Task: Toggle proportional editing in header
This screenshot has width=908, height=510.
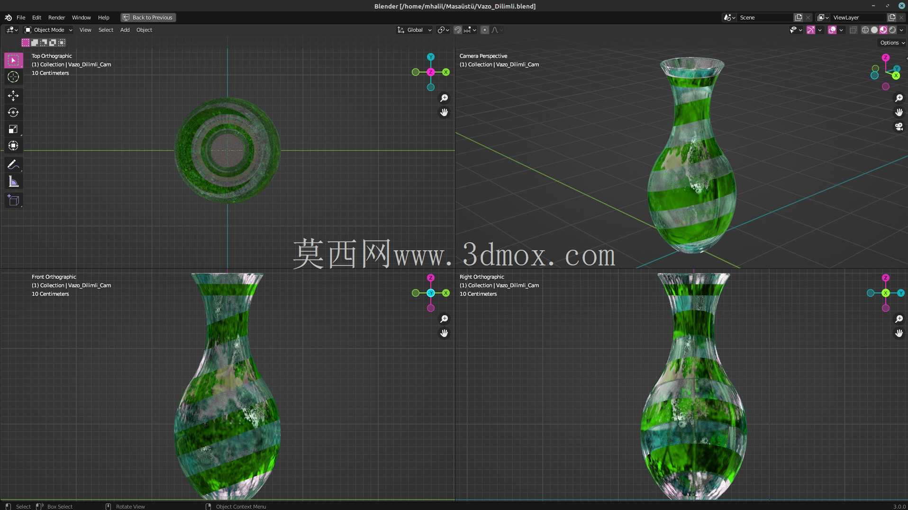Action: click(x=484, y=30)
